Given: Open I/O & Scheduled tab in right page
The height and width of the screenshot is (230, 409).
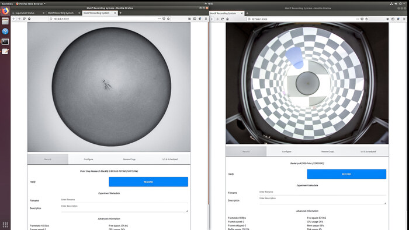Looking at the screenshot, I should click(x=368, y=151).
